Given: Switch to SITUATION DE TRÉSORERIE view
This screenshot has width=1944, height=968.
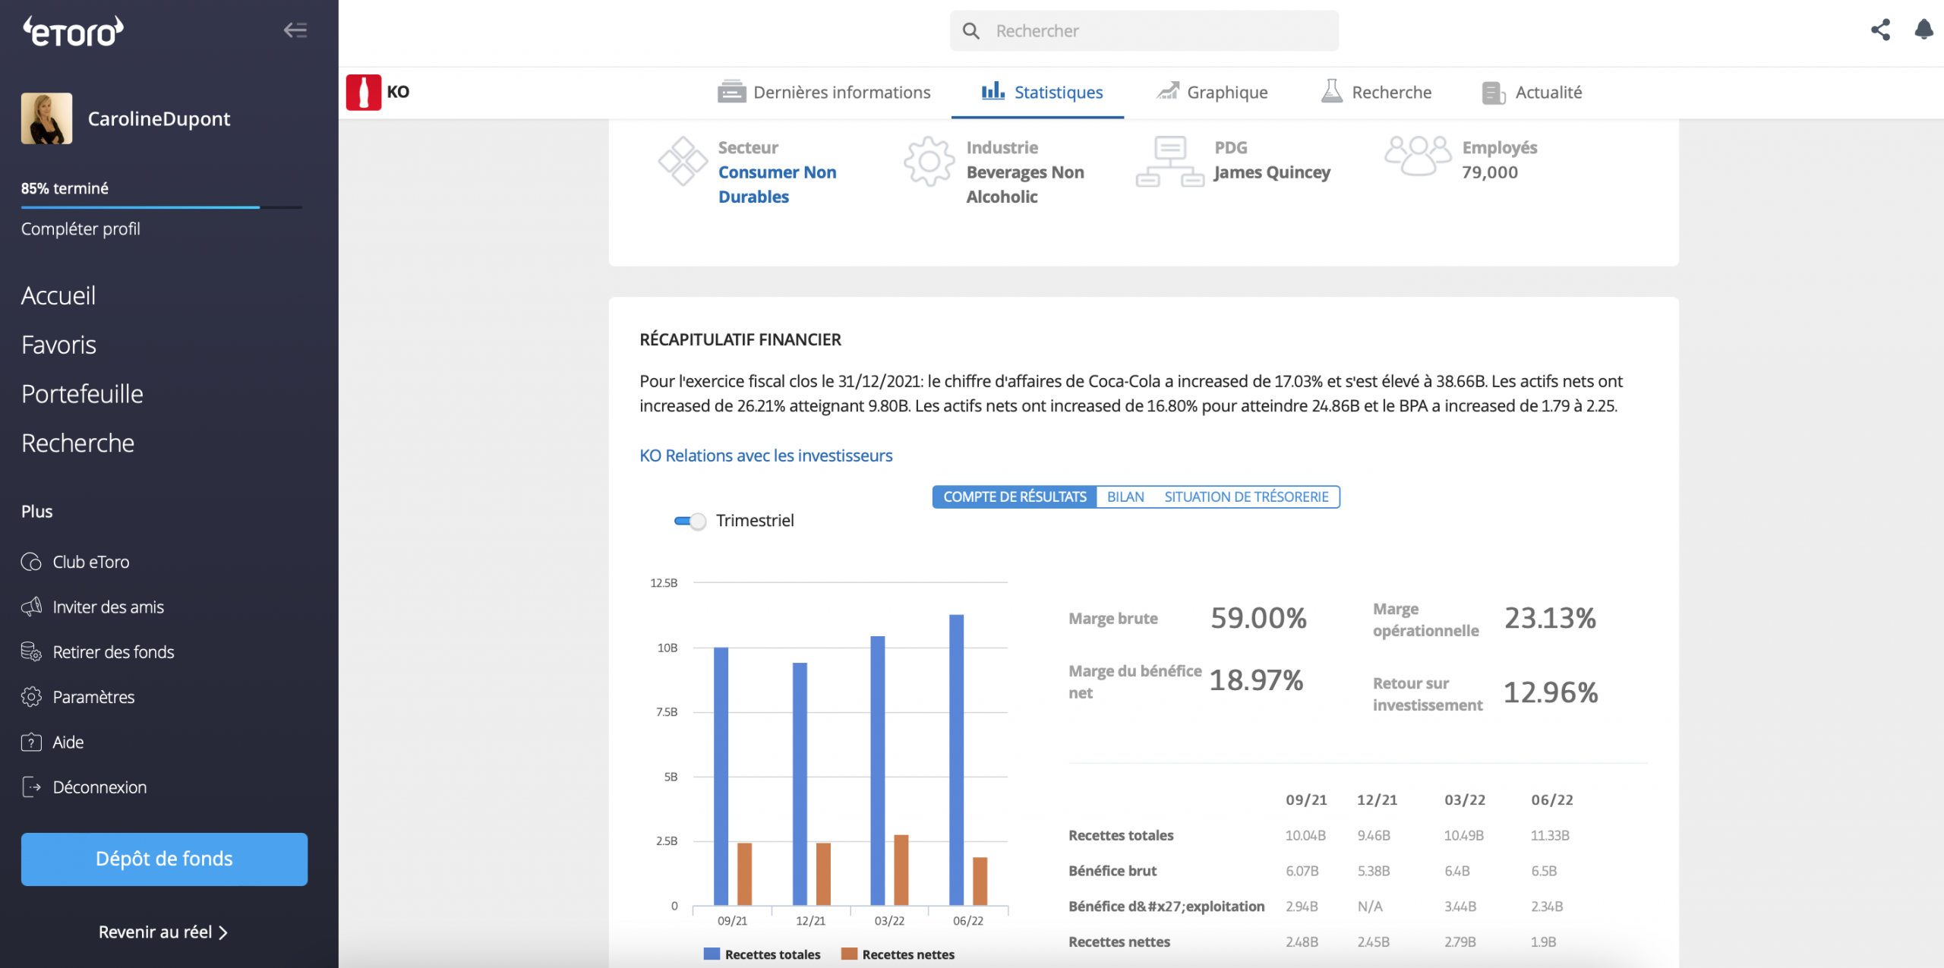Looking at the screenshot, I should pyautogui.click(x=1246, y=497).
